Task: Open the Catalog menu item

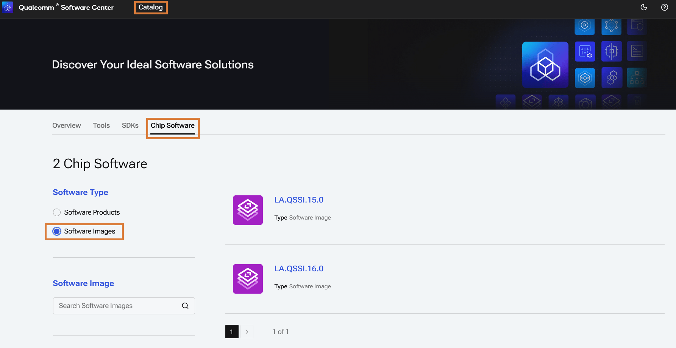Action: (151, 7)
